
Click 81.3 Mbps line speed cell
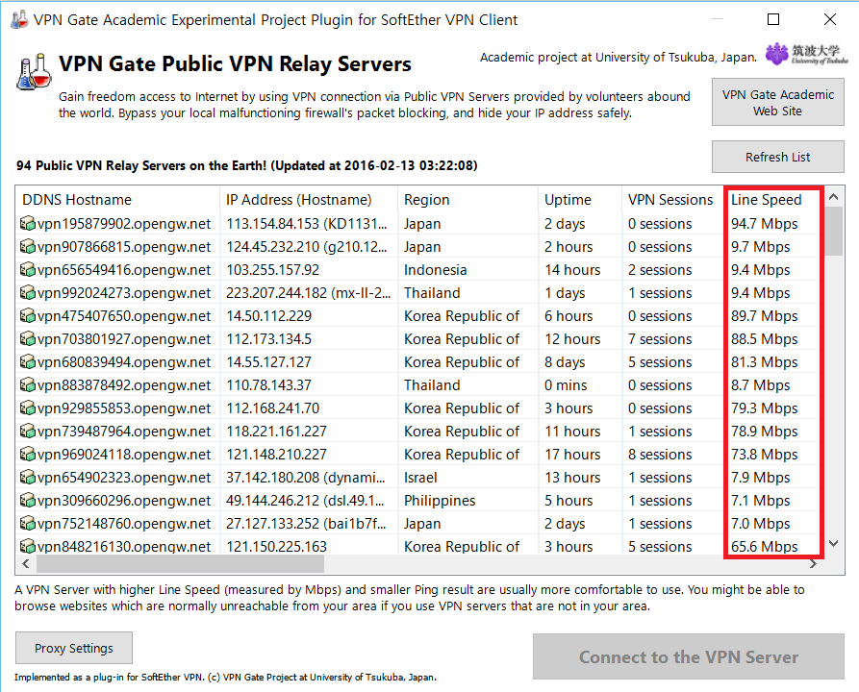[x=764, y=361]
